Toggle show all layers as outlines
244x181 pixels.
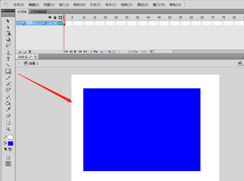click(x=60, y=17)
